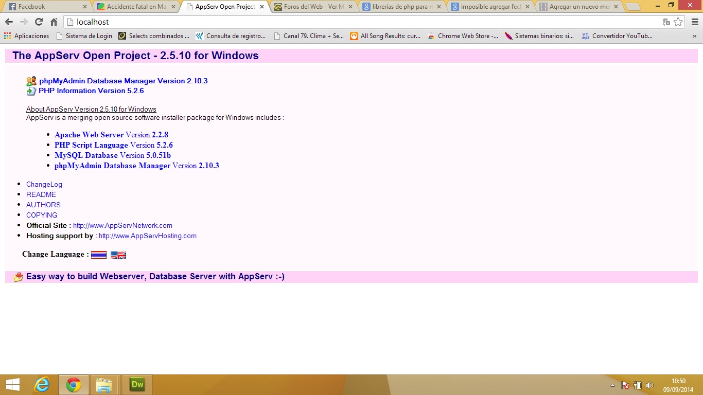
Task: Click the battery power tray icon
Action: [x=638, y=385]
